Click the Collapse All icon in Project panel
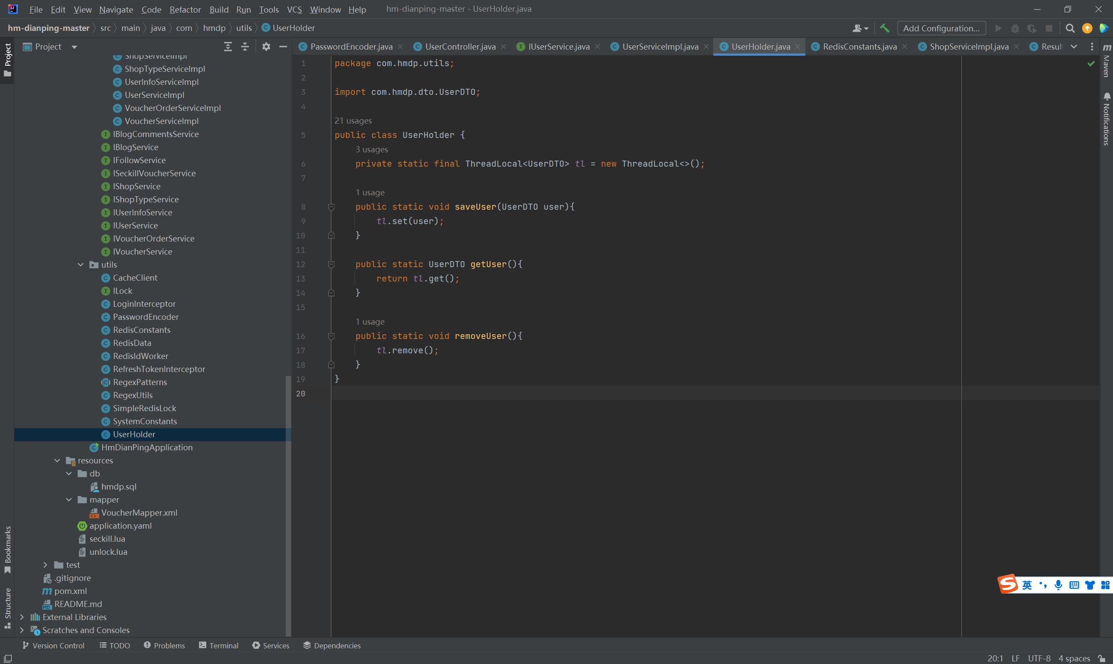This screenshot has height=664, width=1113. pos(245,47)
